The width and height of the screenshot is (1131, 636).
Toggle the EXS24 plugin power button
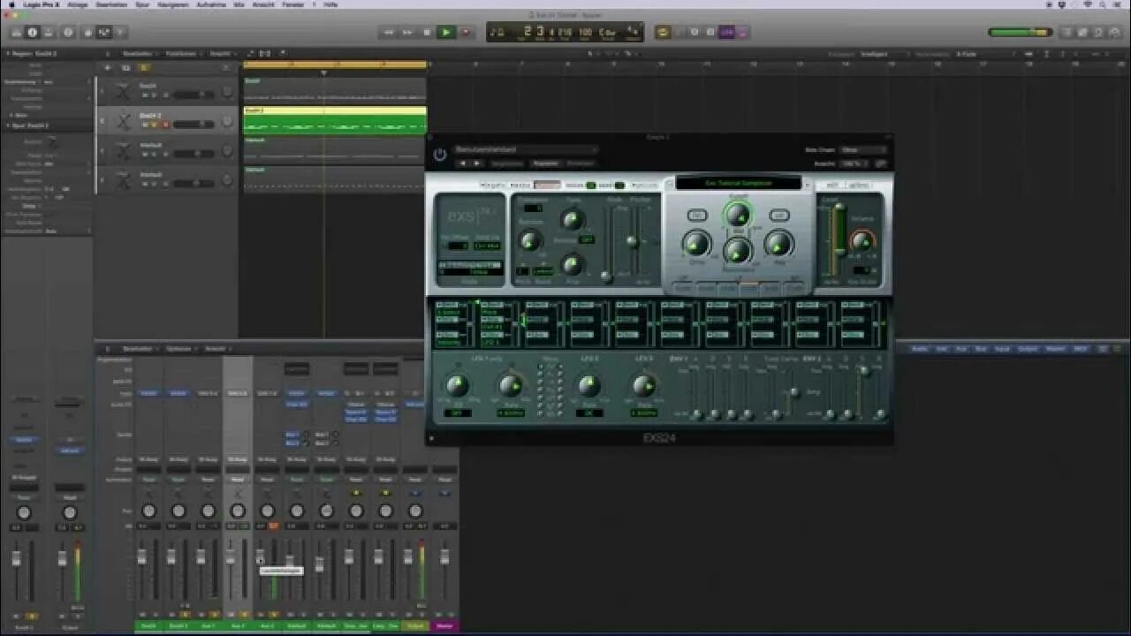[x=440, y=155]
